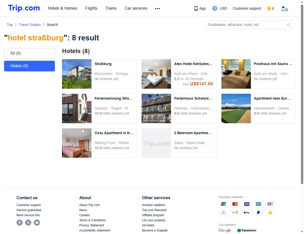Viewport: 304px width, 234px height.
Task: Open Poolhaus mit Sauna photo
Action: pyautogui.click(x=236, y=74)
